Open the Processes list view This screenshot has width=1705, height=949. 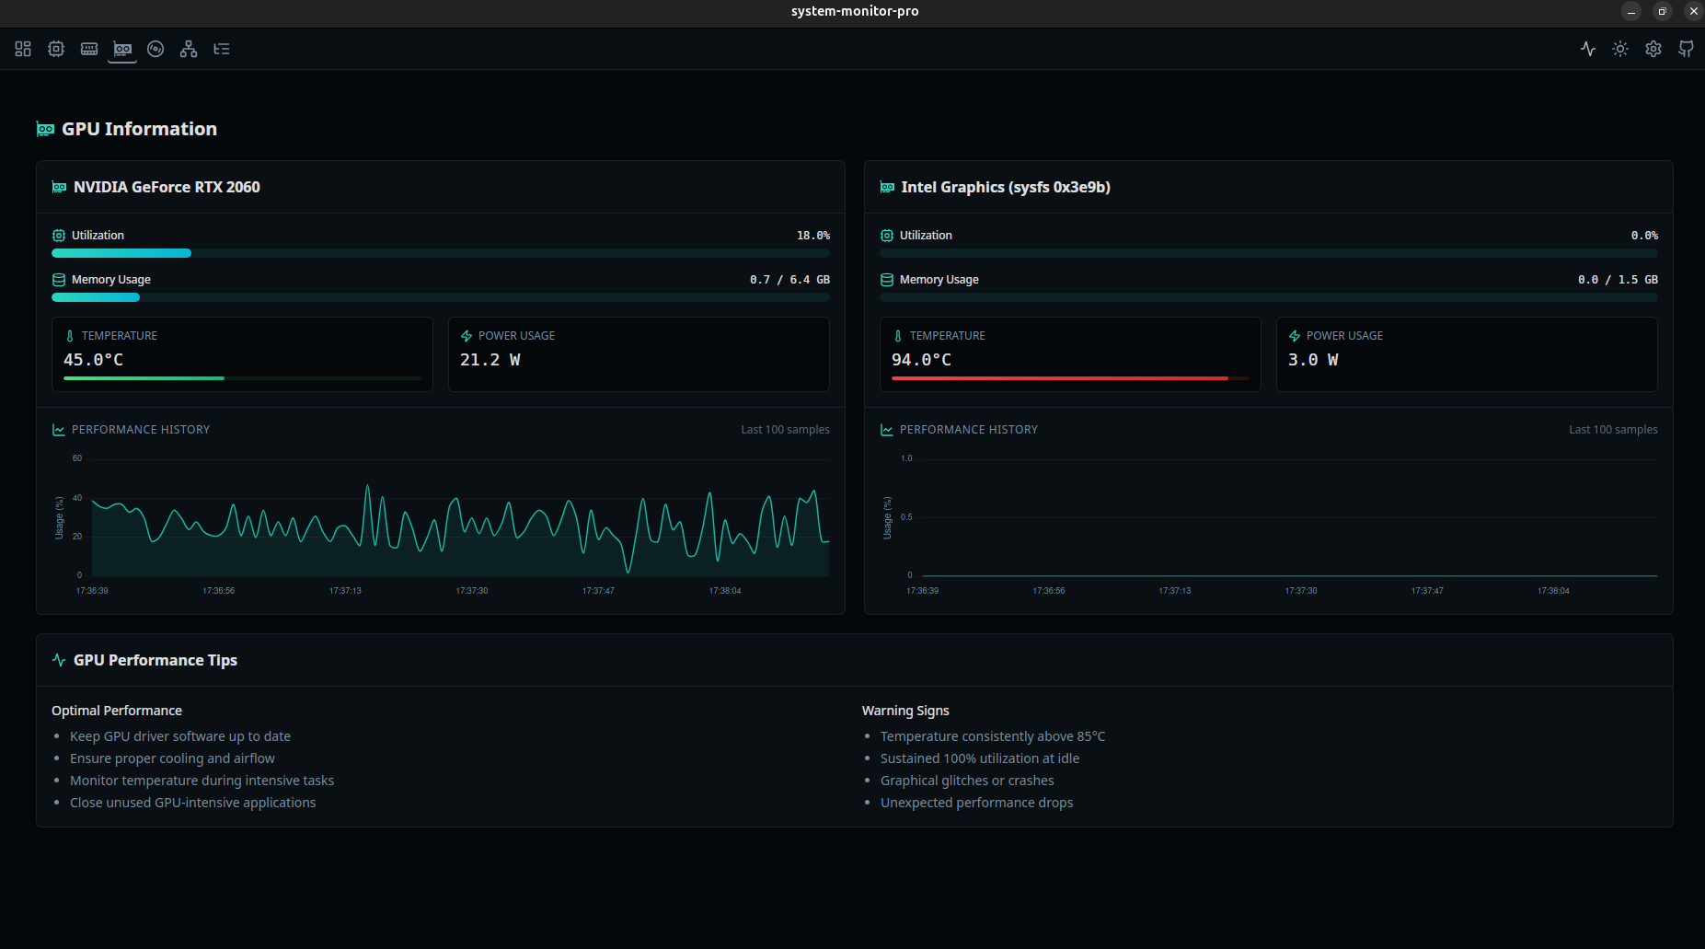point(221,49)
